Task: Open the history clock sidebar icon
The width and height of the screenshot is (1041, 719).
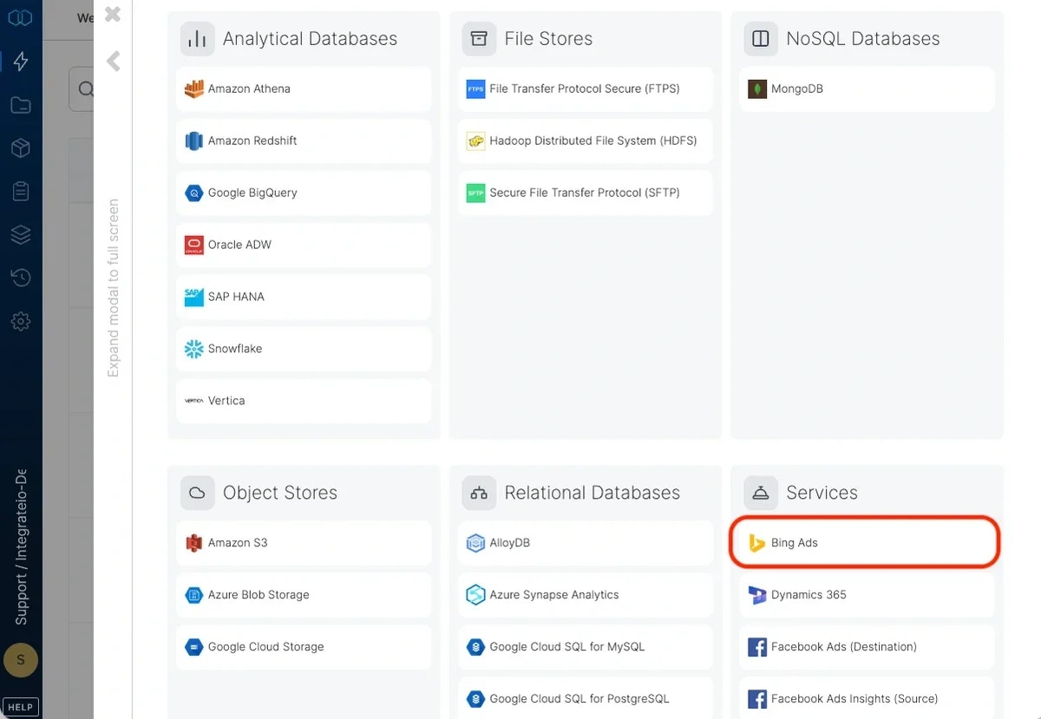Action: pos(20,278)
